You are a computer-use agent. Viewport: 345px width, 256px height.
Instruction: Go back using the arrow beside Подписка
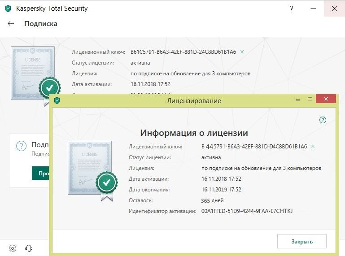tap(11, 23)
